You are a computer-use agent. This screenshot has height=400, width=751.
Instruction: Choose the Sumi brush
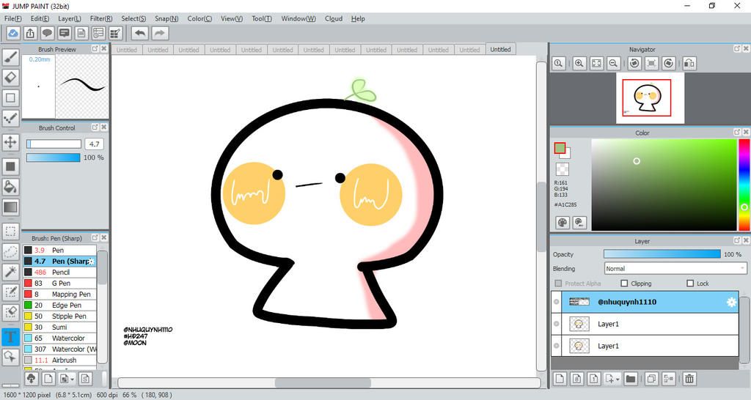click(x=60, y=327)
